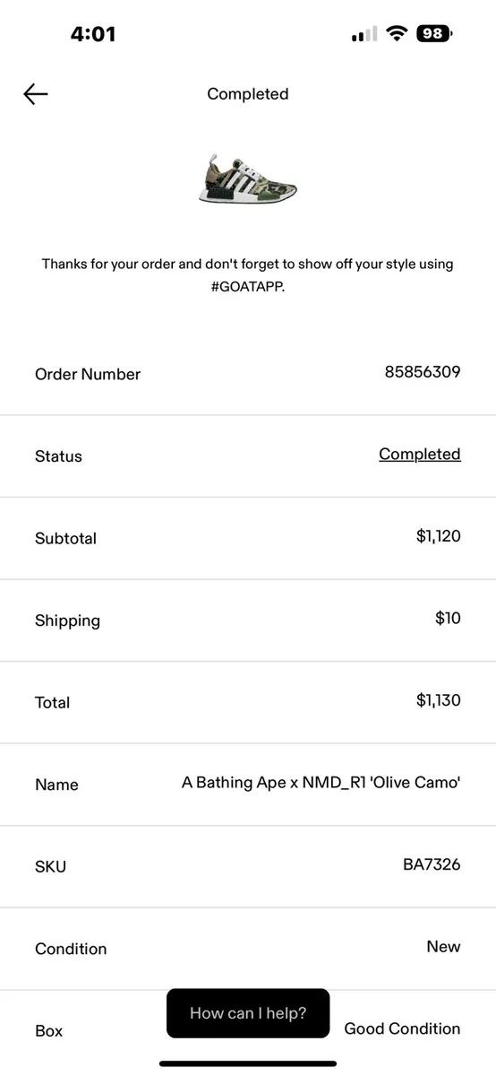Tap the How can I help? button
The image size is (496, 1076).
248,1013
